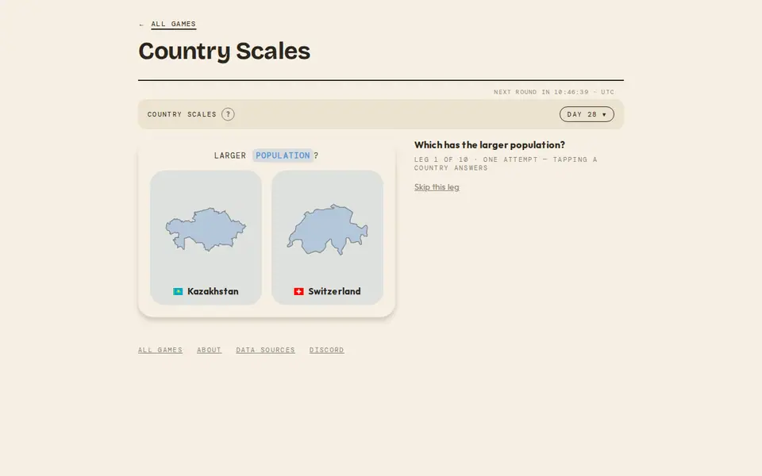
Task: Click the highlighted POPULATION label
Action: point(283,155)
